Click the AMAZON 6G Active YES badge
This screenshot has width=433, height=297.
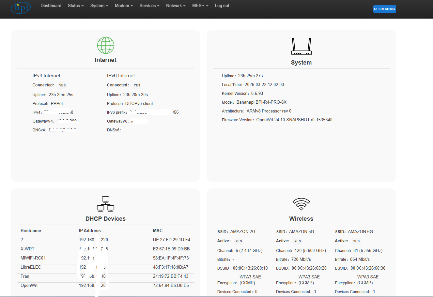[356, 241]
